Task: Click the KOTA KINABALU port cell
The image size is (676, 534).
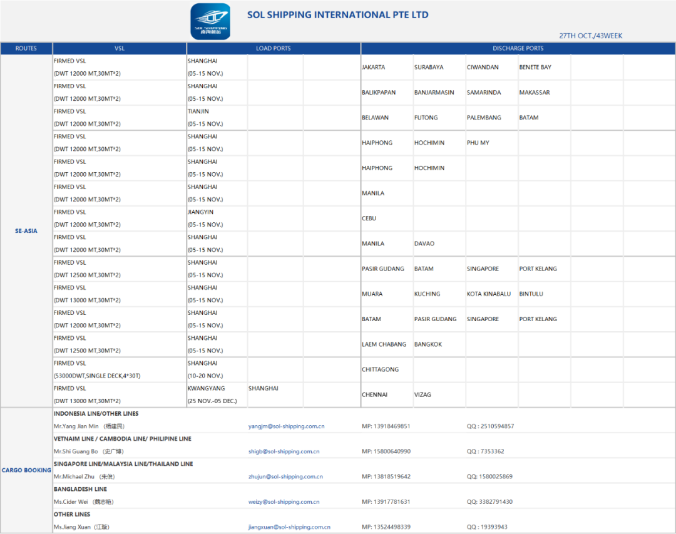Action: coord(488,294)
